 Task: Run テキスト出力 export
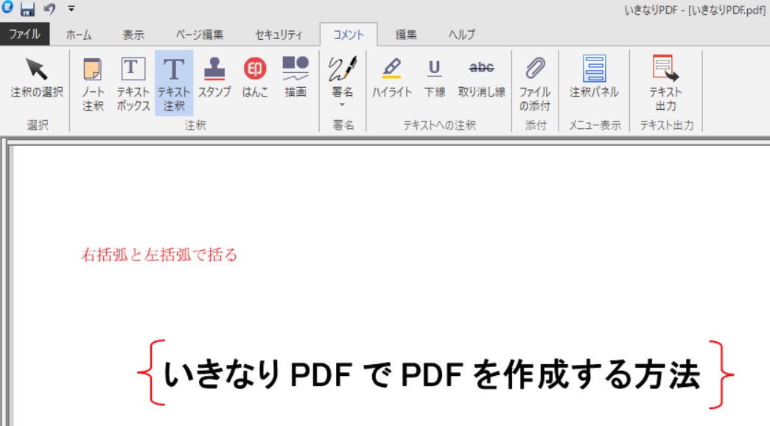tap(665, 83)
